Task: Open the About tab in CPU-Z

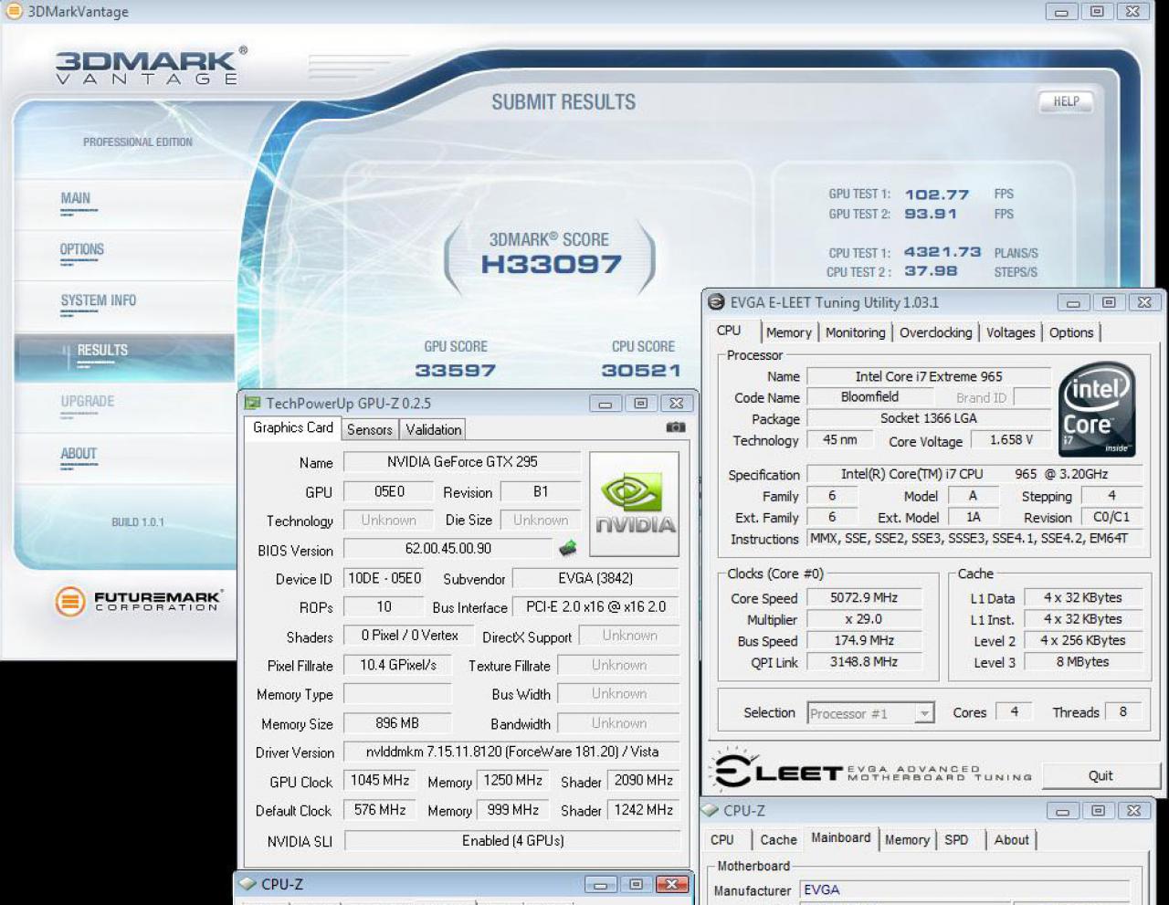Action: click(1011, 840)
